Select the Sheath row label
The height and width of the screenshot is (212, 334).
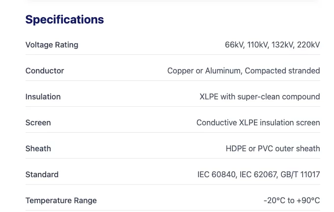[x=38, y=149]
